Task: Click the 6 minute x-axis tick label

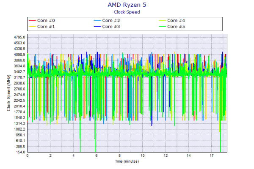Action: pyautogui.click(x=97, y=155)
